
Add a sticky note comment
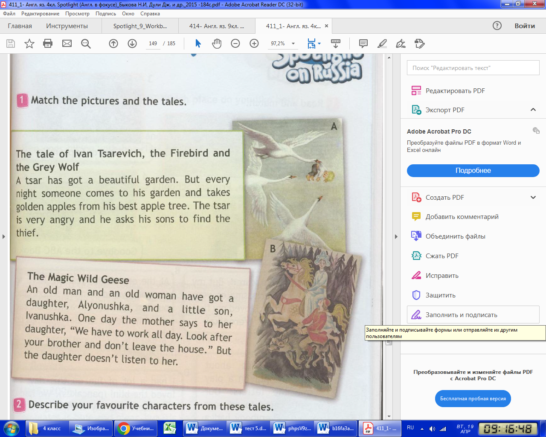pos(363,44)
